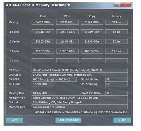Select L2 Cache Copy 319.48 GB/s
Viewport: 141px width, 131px height.
[92, 41]
